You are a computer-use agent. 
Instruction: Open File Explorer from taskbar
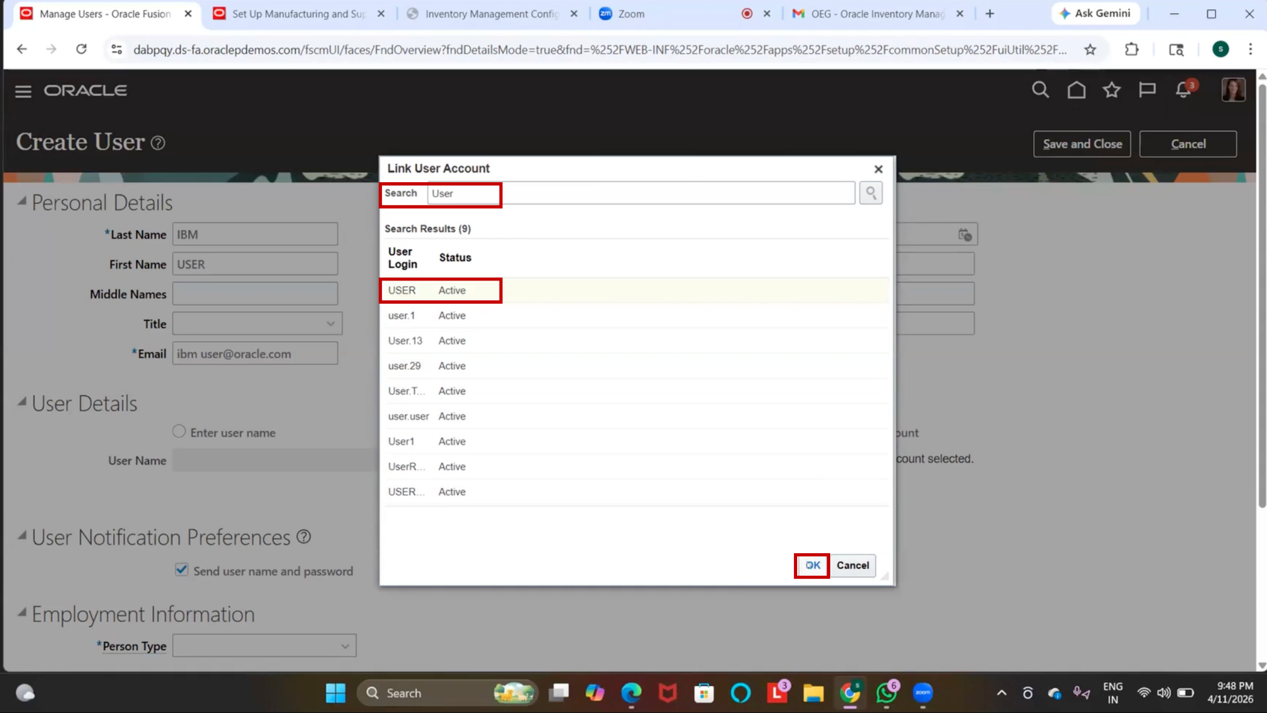[813, 693]
